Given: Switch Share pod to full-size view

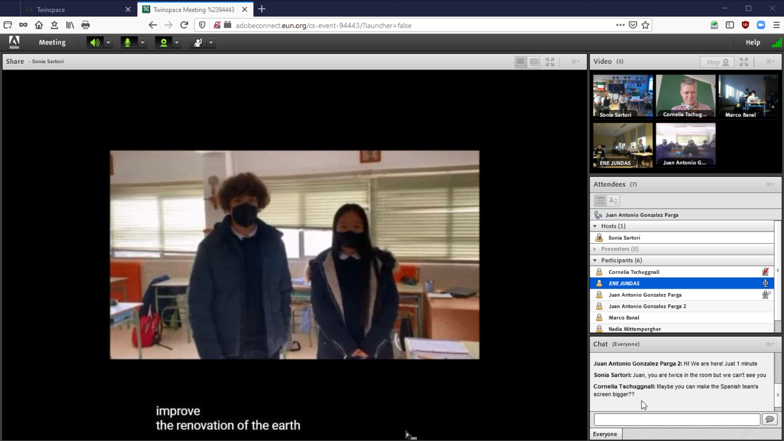Looking at the screenshot, I should tap(534, 62).
